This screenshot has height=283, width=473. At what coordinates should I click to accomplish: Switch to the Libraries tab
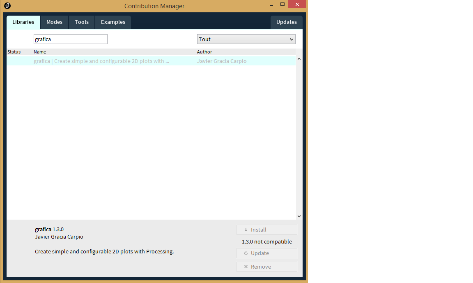(x=23, y=22)
